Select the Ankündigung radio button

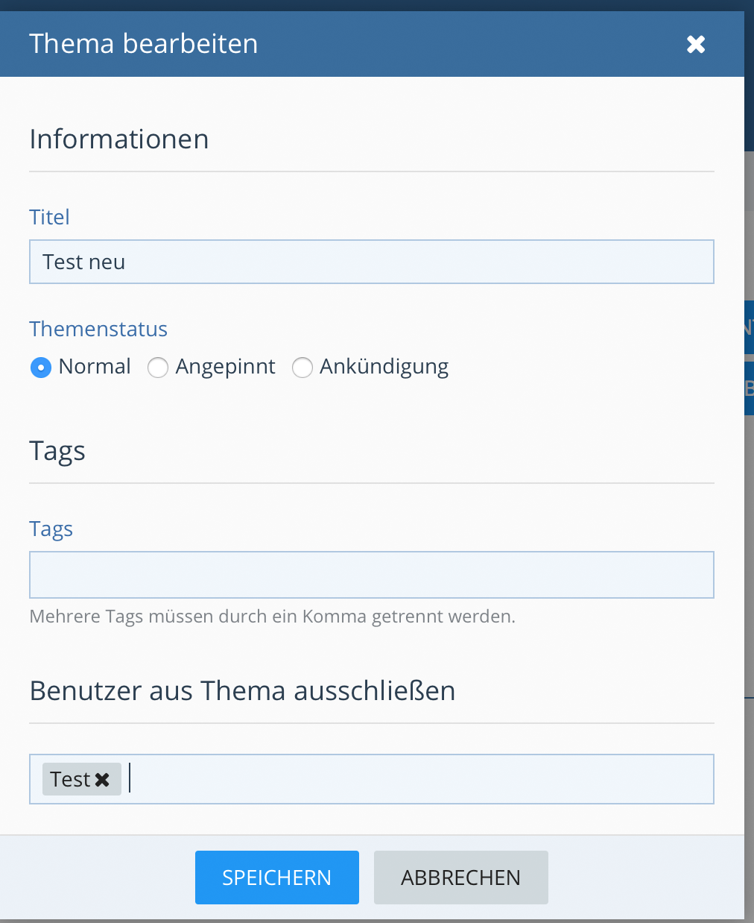click(x=302, y=368)
